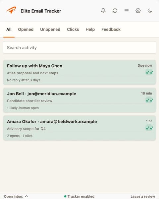The image size is (159, 199).
Task: Click the Elite Email Tracker paper plane logo
Action: tap(11, 10)
